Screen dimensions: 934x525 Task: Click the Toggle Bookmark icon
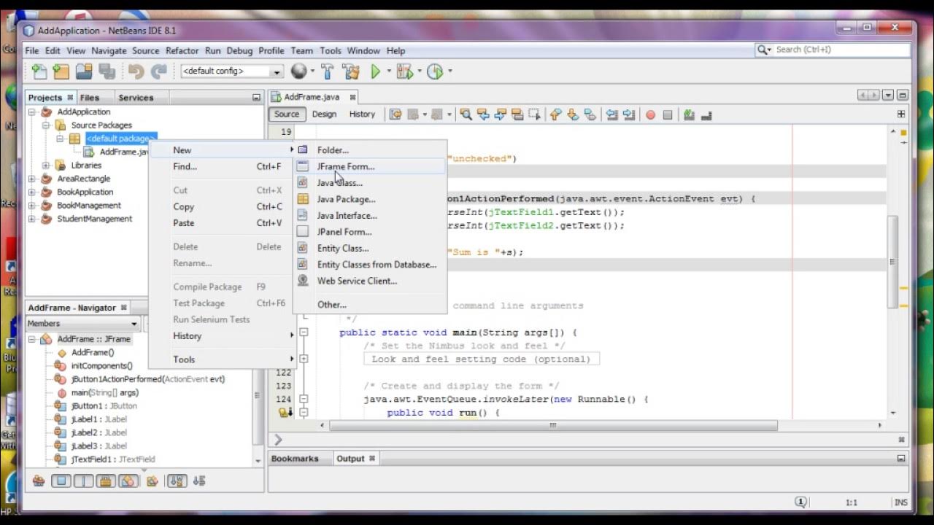point(590,114)
